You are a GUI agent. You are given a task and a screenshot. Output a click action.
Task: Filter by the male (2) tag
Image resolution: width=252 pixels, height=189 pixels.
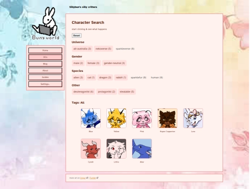click(x=78, y=63)
